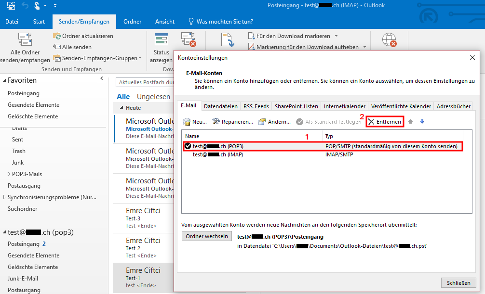Screen dimensions: 485x294
Task: Select Gesendete Elemente under Favoriten
Action: (x=33, y=105)
